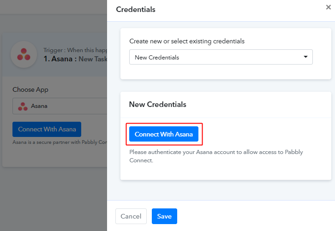Screen dimensions: 335x231
Task: Click the 'New Credentials' section heading
Action: tap(158, 104)
